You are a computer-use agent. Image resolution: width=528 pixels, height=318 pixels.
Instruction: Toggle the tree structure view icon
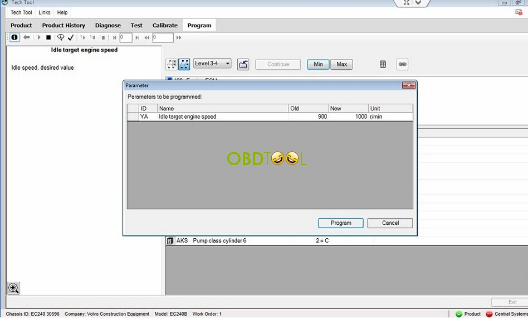click(x=172, y=64)
